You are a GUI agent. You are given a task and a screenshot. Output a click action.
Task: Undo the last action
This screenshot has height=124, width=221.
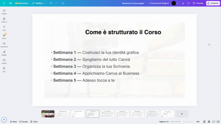51,3
